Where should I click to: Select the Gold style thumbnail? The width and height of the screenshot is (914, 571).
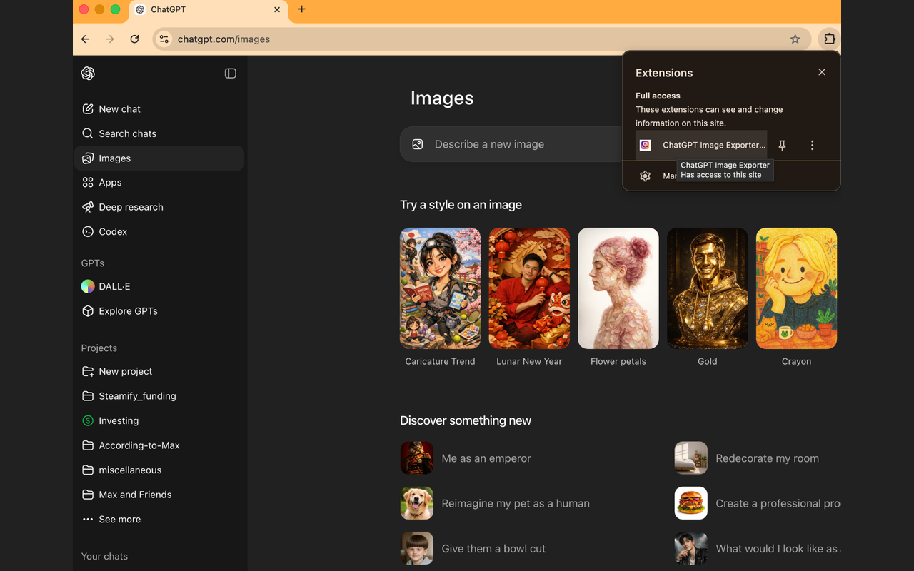(x=708, y=288)
